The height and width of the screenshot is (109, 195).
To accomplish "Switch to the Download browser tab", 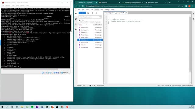I will coord(109,3).
